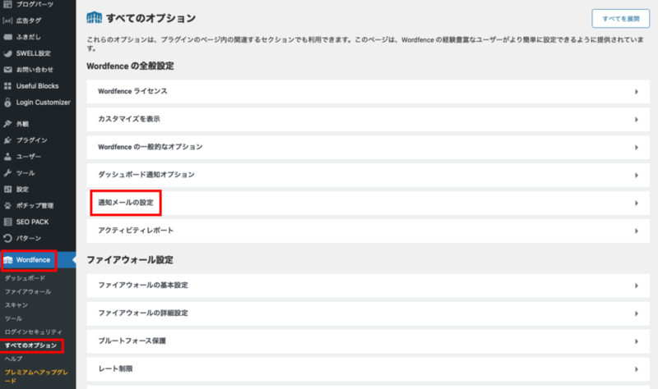Image resolution: width=658 pixels, height=389 pixels.
Task: Click the Useful Blocks grid icon
Action: coord(7,86)
